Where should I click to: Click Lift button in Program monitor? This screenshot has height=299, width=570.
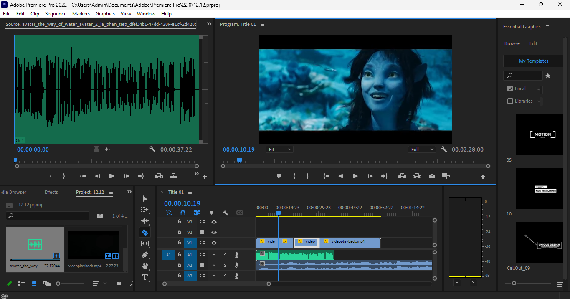pyautogui.click(x=402, y=176)
